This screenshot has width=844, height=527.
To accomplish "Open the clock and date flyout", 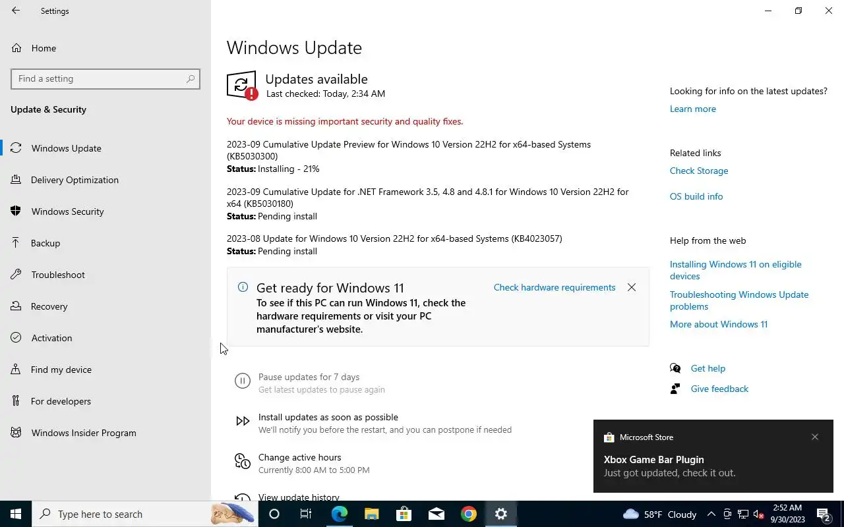I will point(787,514).
